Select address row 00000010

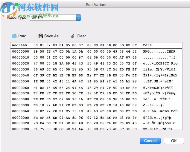96,57
